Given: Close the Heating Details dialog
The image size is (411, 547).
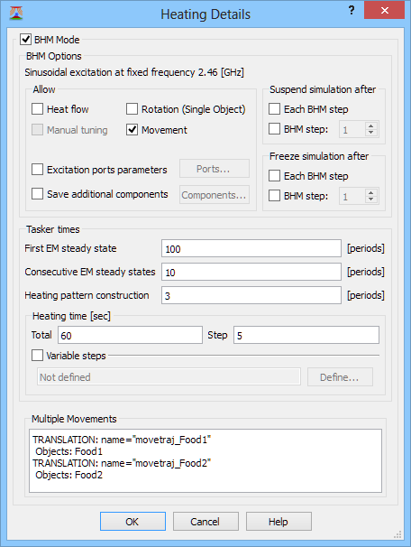Looking at the screenshot, I should 384,10.
